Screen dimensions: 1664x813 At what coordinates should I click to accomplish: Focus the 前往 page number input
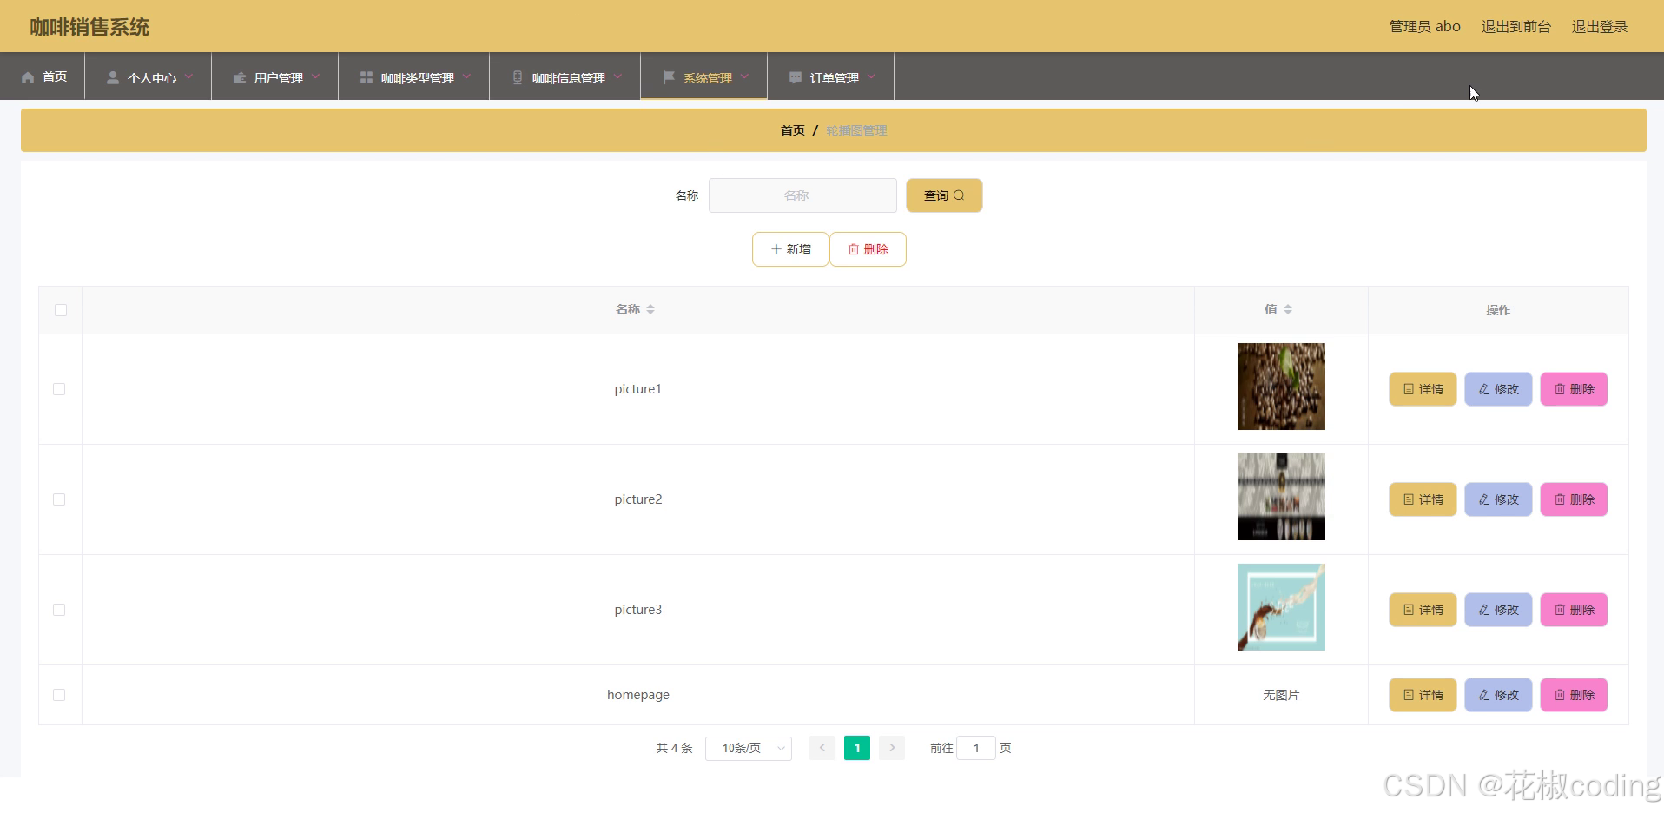click(976, 748)
